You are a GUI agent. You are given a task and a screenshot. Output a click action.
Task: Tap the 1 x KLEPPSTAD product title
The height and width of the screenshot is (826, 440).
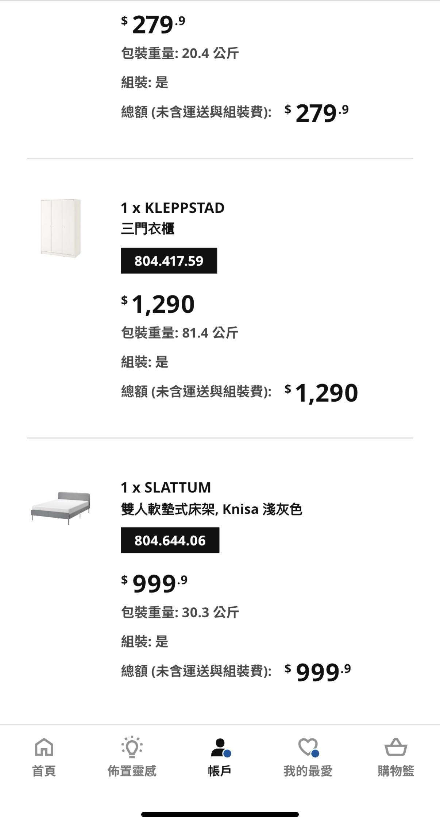tap(173, 208)
